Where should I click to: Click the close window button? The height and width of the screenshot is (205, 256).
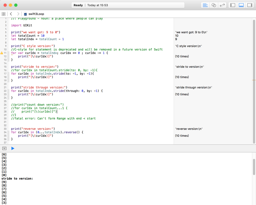pos(5,5)
